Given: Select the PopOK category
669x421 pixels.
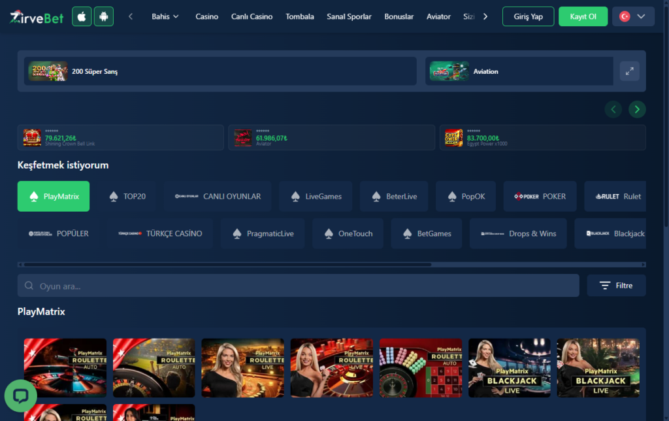Looking at the screenshot, I should (466, 196).
